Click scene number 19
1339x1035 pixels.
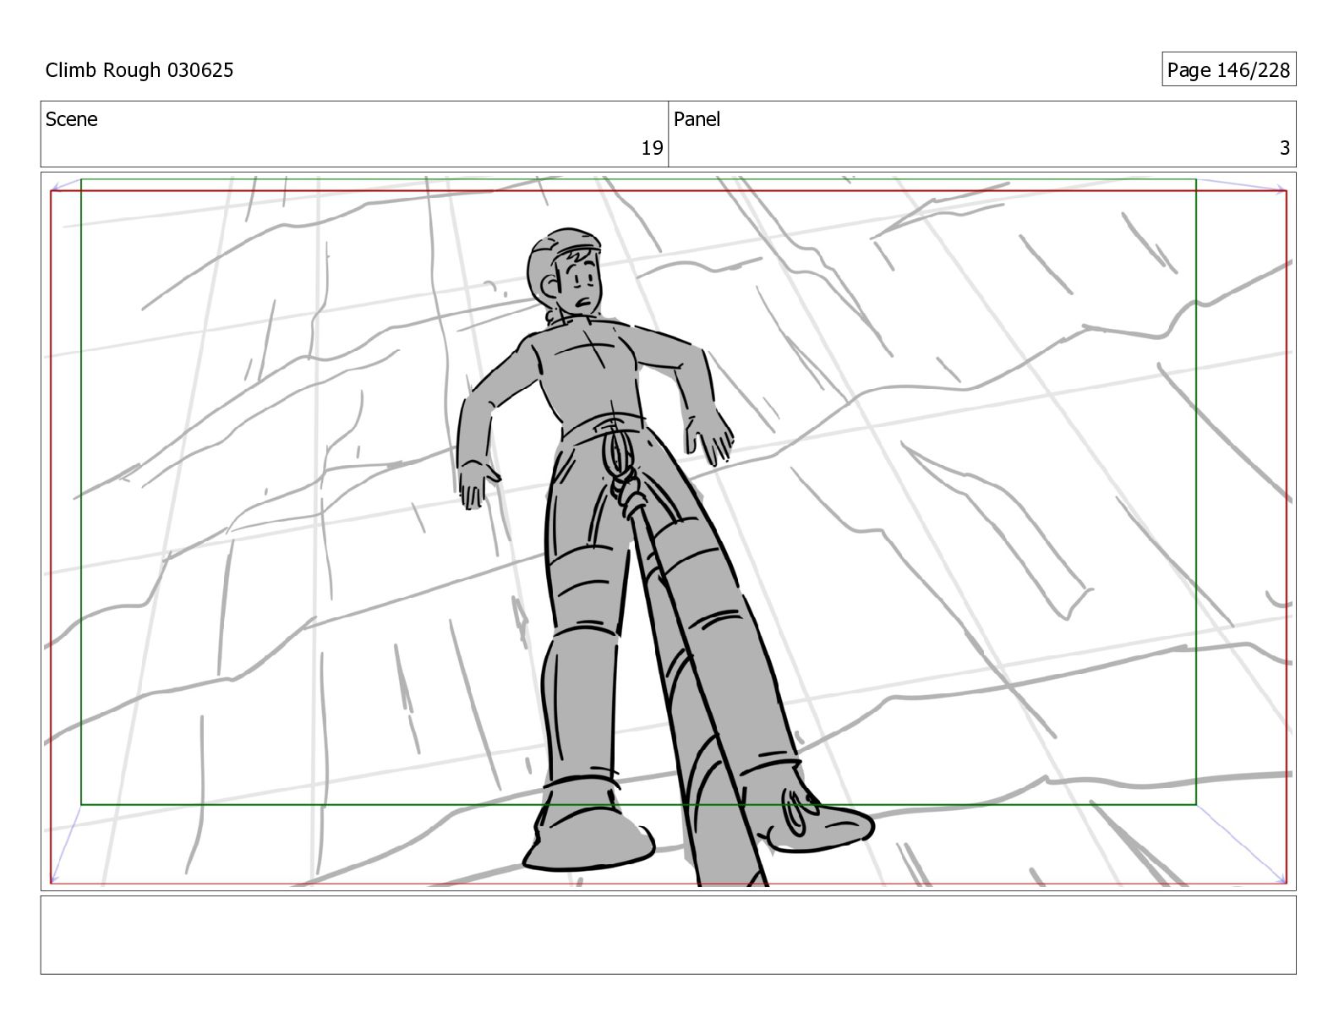[x=651, y=149]
